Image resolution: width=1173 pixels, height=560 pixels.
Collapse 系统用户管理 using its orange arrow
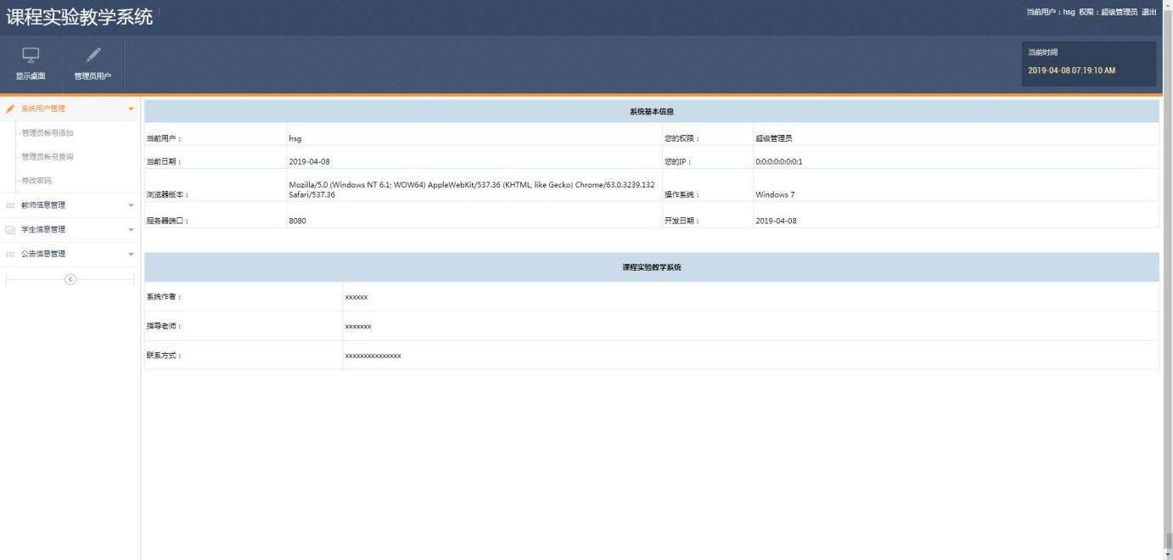pyautogui.click(x=131, y=109)
